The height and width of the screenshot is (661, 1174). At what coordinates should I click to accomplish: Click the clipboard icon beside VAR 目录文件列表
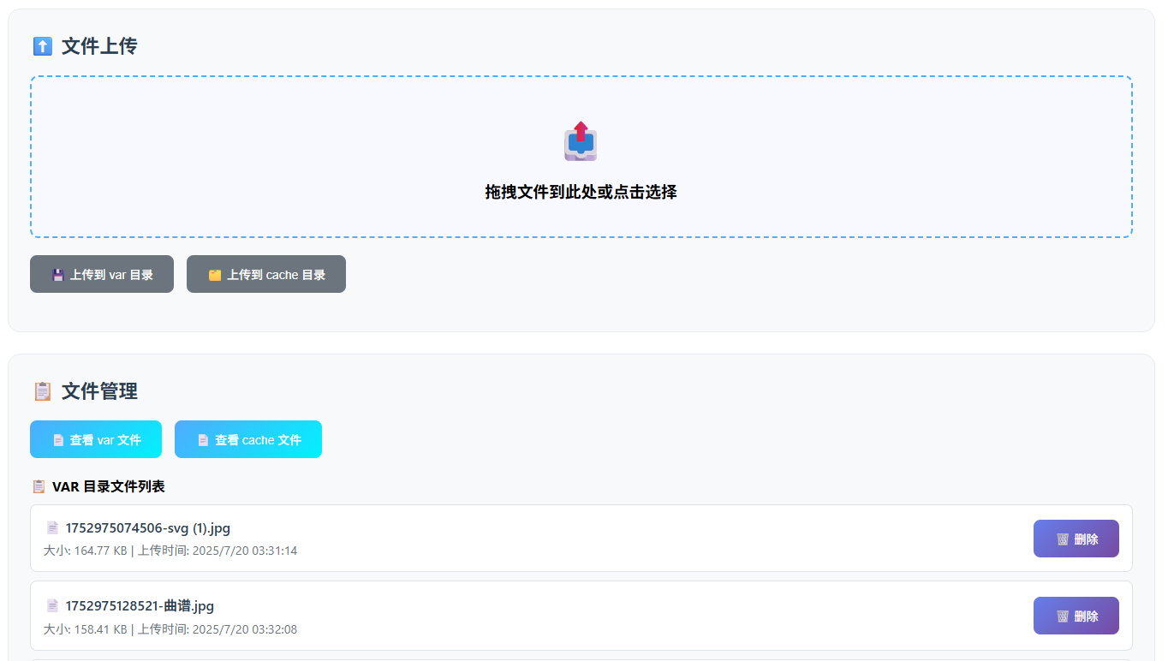pyautogui.click(x=39, y=486)
